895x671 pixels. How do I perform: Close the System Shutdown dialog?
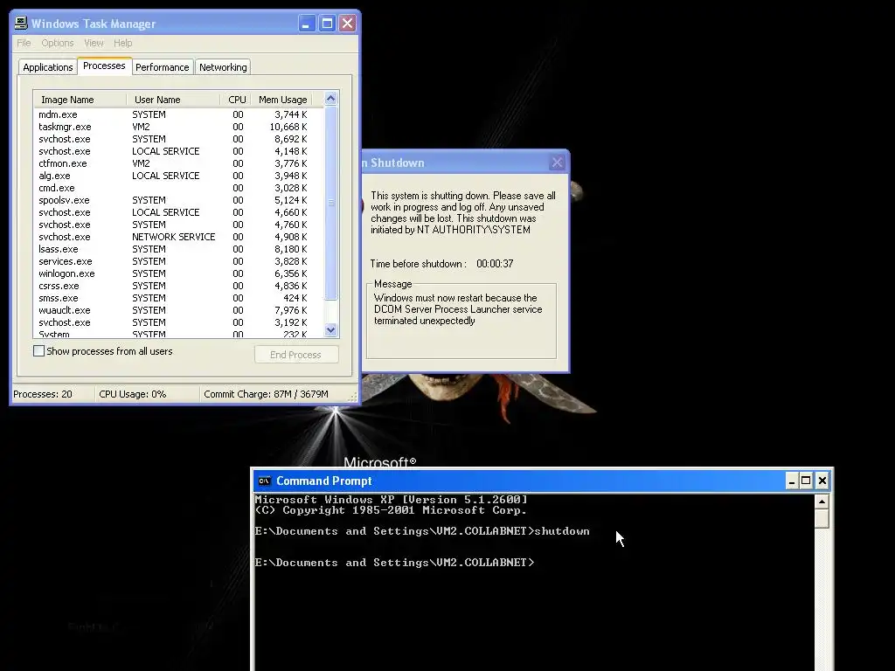(x=557, y=163)
